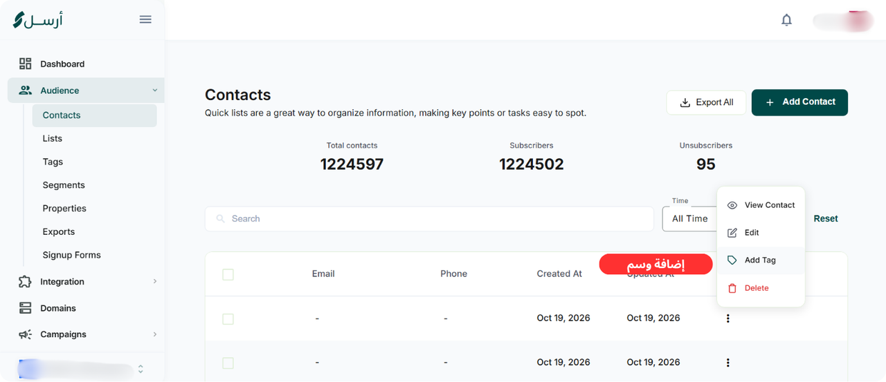Image resolution: width=886 pixels, height=382 pixels.
Task: Click the Reset filter link
Action: click(x=826, y=218)
